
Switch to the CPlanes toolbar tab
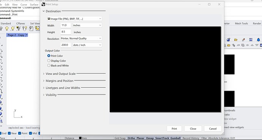click(x=21, y=24)
